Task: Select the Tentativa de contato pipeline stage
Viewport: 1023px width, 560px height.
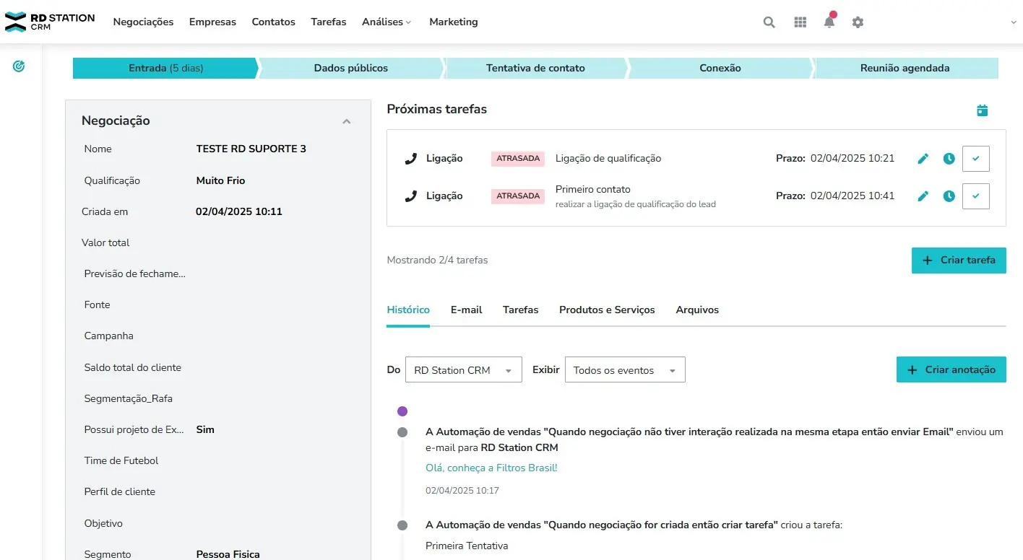Action: click(535, 69)
